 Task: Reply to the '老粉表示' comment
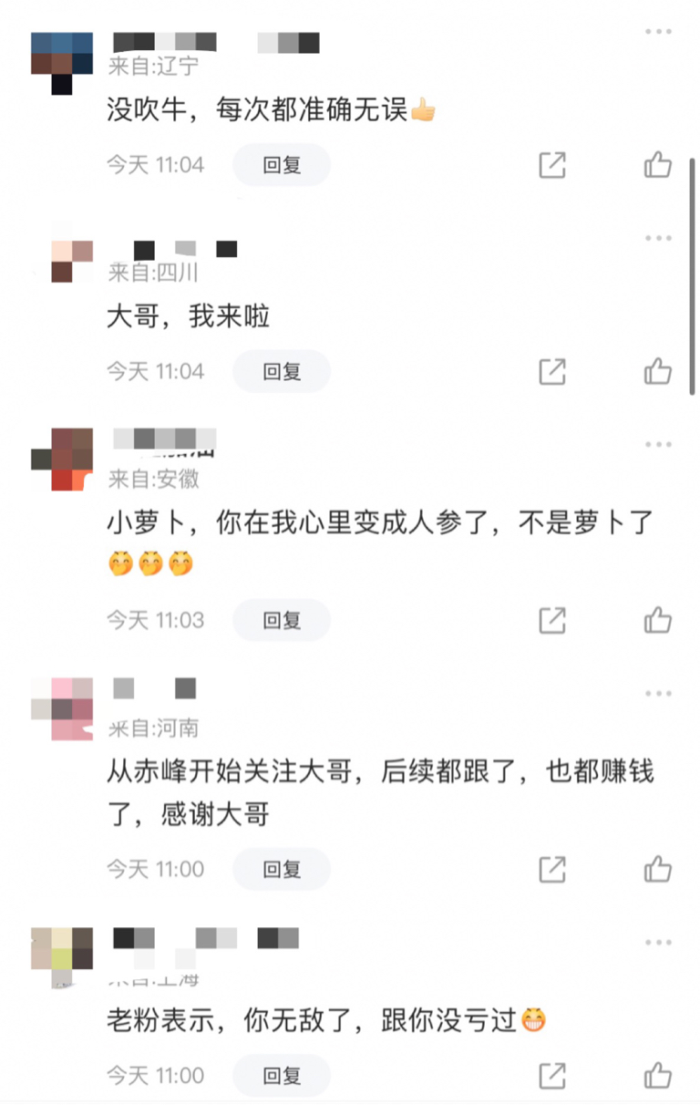tap(282, 1075)
